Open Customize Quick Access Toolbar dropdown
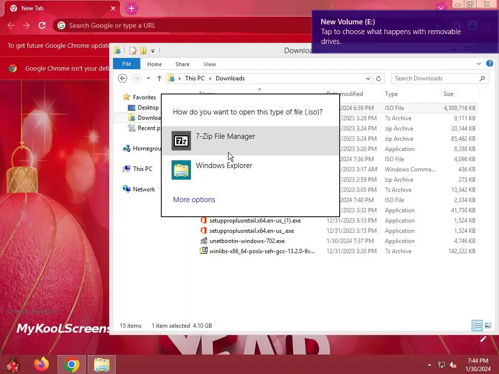The width and height of the screenshot is (499, 374). point(153,51)
